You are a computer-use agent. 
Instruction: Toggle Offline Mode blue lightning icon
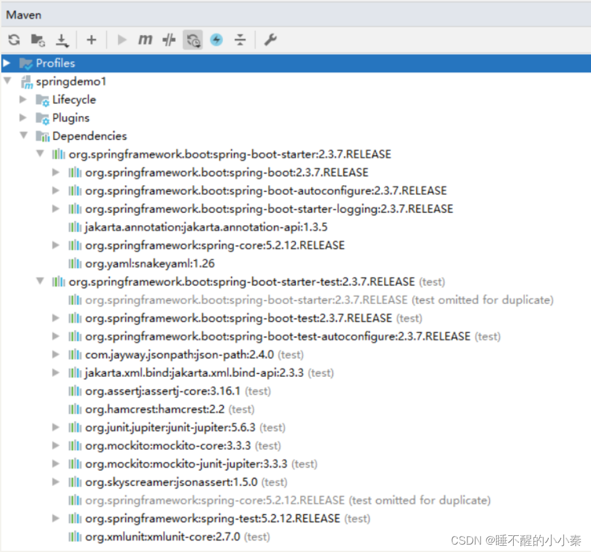point(216,39)
